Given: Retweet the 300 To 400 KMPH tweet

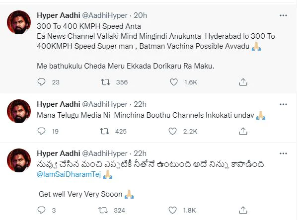Looking at the screenshot, I should point(105,81).
